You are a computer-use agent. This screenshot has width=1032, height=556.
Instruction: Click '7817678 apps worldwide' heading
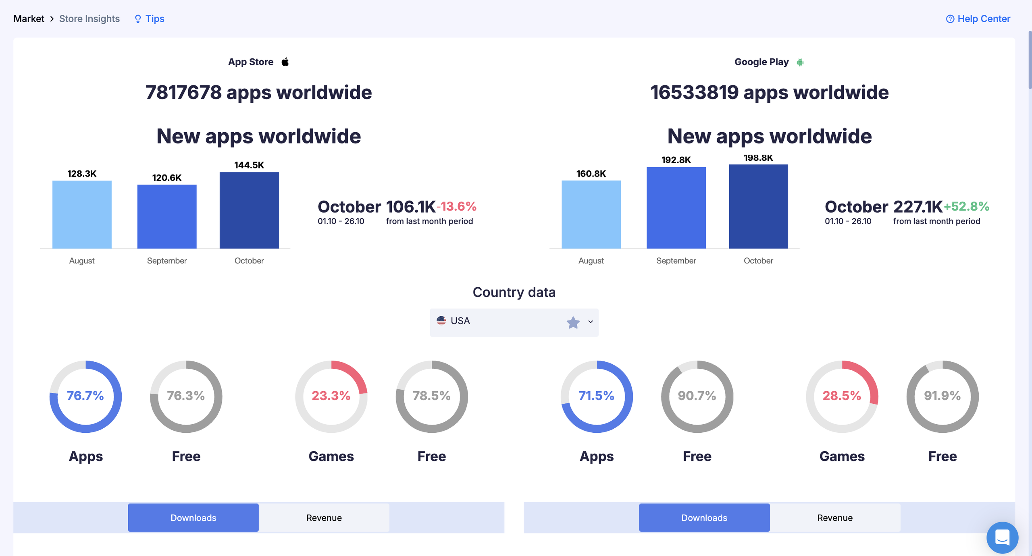pos(258,92)
